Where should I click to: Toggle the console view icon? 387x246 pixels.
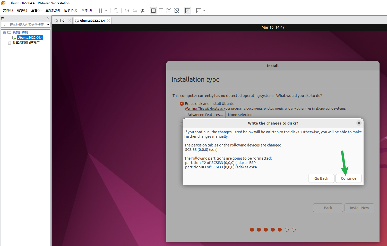(188, 11)
